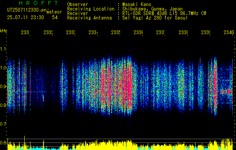Image resolution: width=236 pixels, height=150 pixels.
Task: Click the 0.6 kHz frequency axis label
Action: click(x=3, y=142)
